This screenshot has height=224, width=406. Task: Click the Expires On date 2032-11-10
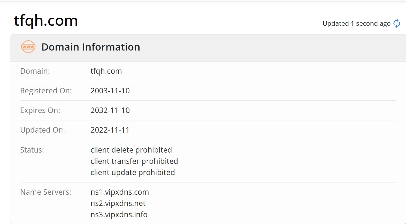[110, 110]
